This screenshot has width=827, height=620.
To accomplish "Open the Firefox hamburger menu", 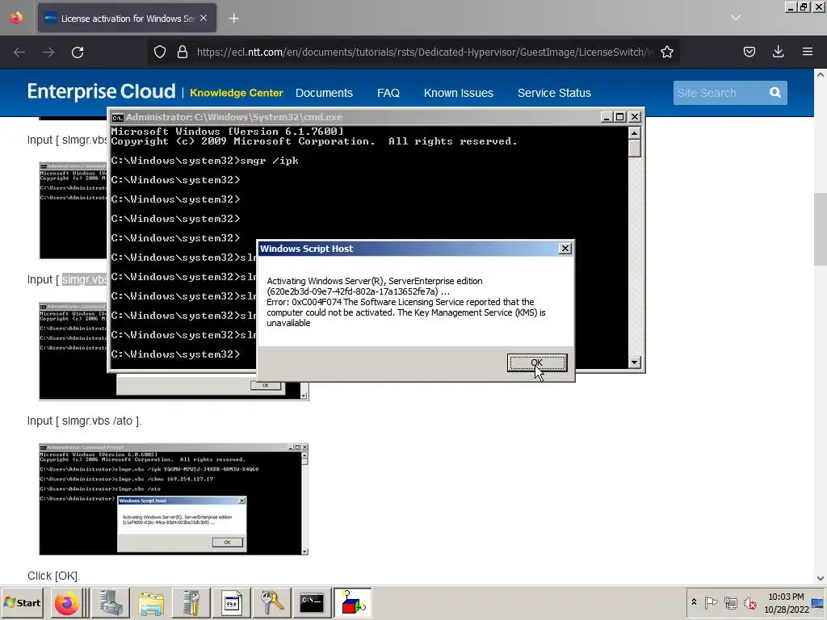I will [x=808, y=52].
